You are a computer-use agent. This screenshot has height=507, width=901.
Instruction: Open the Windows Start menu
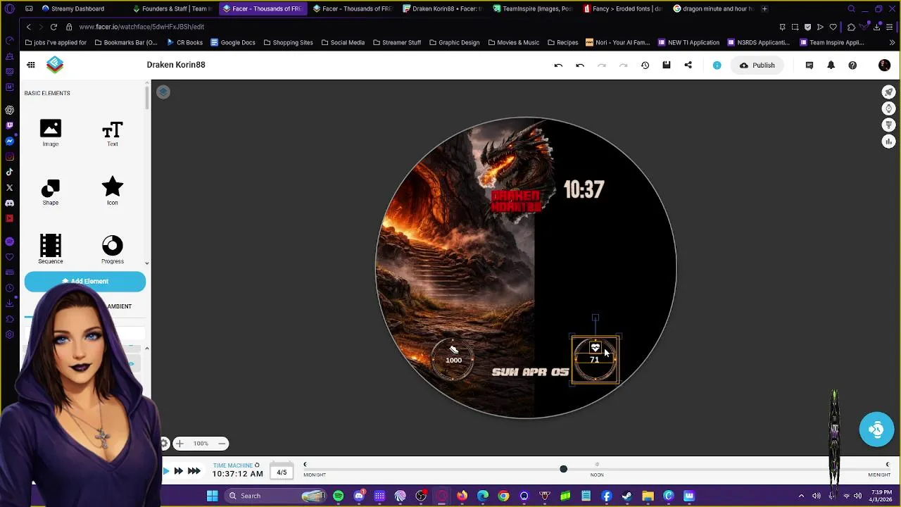pos(212,496)
